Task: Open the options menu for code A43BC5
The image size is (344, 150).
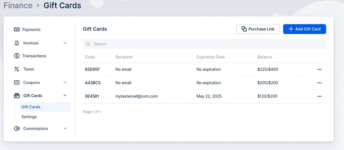Action: 319,83
